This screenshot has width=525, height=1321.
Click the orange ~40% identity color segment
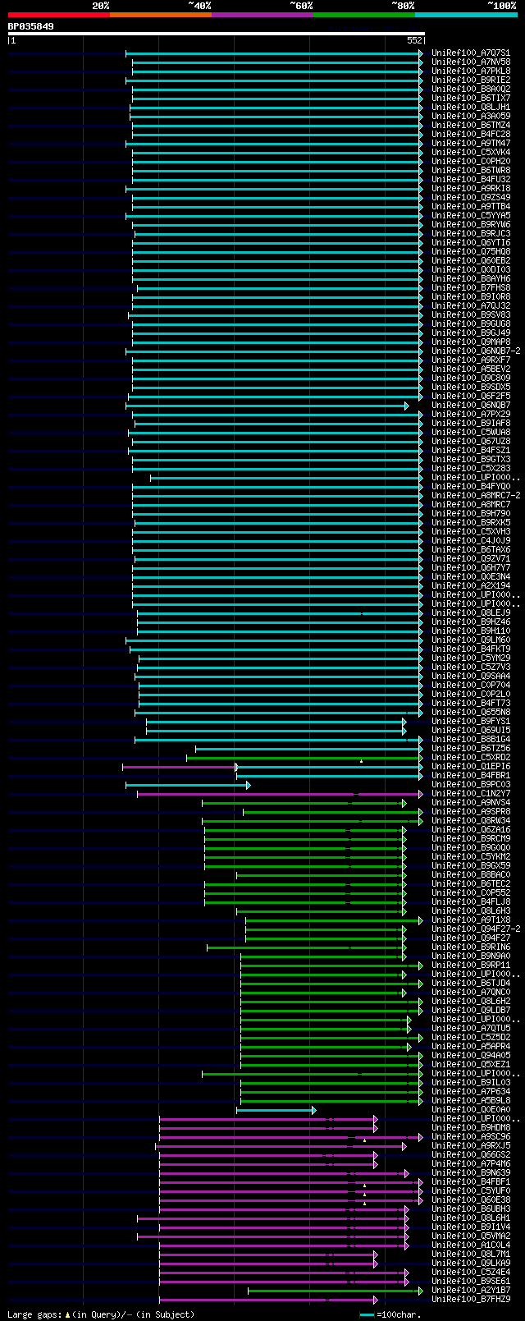click(161, 15)
